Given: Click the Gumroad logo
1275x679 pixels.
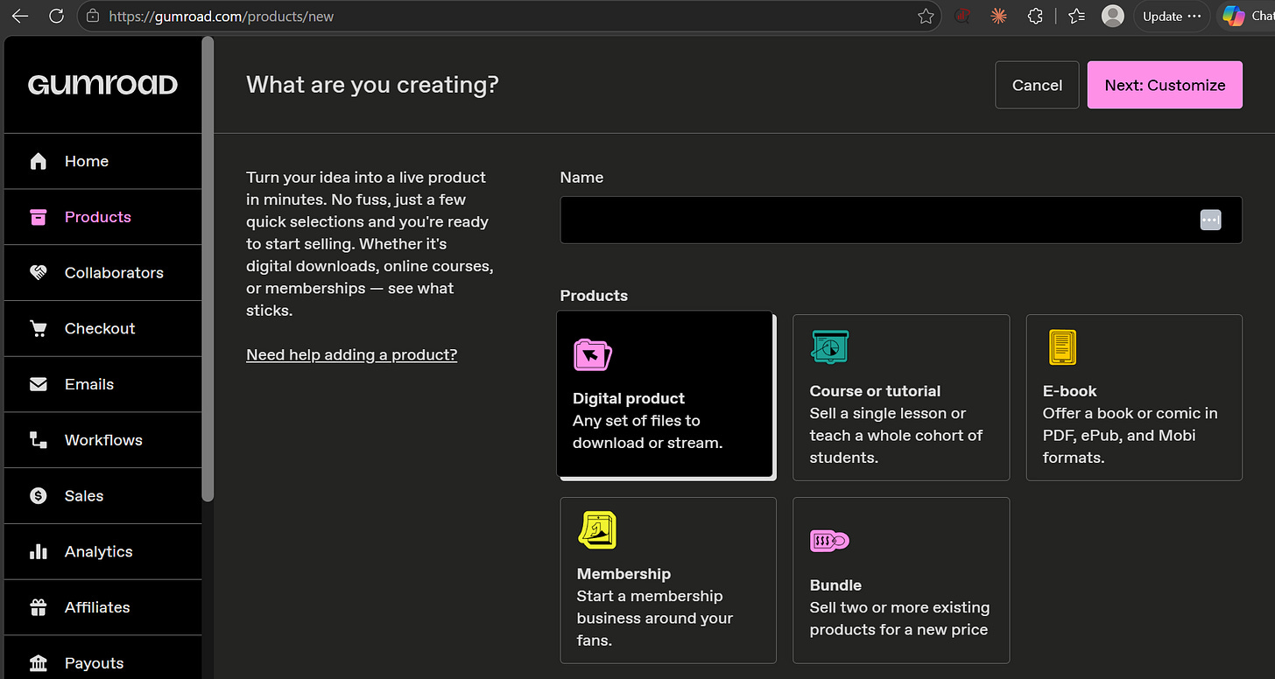Looking at the screenshot, I should [102, 85].
